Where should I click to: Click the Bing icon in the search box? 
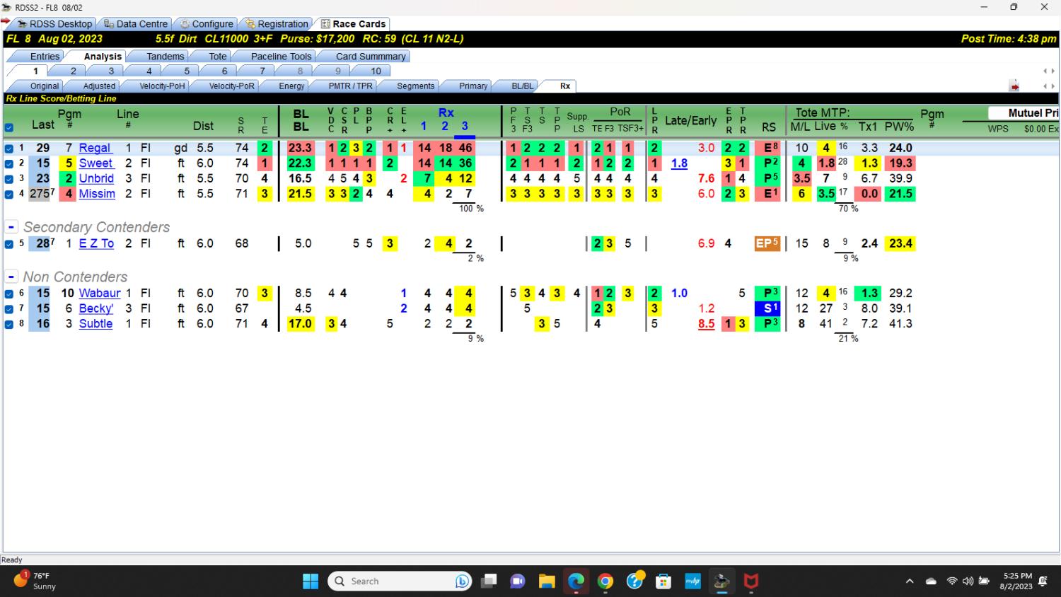(463, 581)
